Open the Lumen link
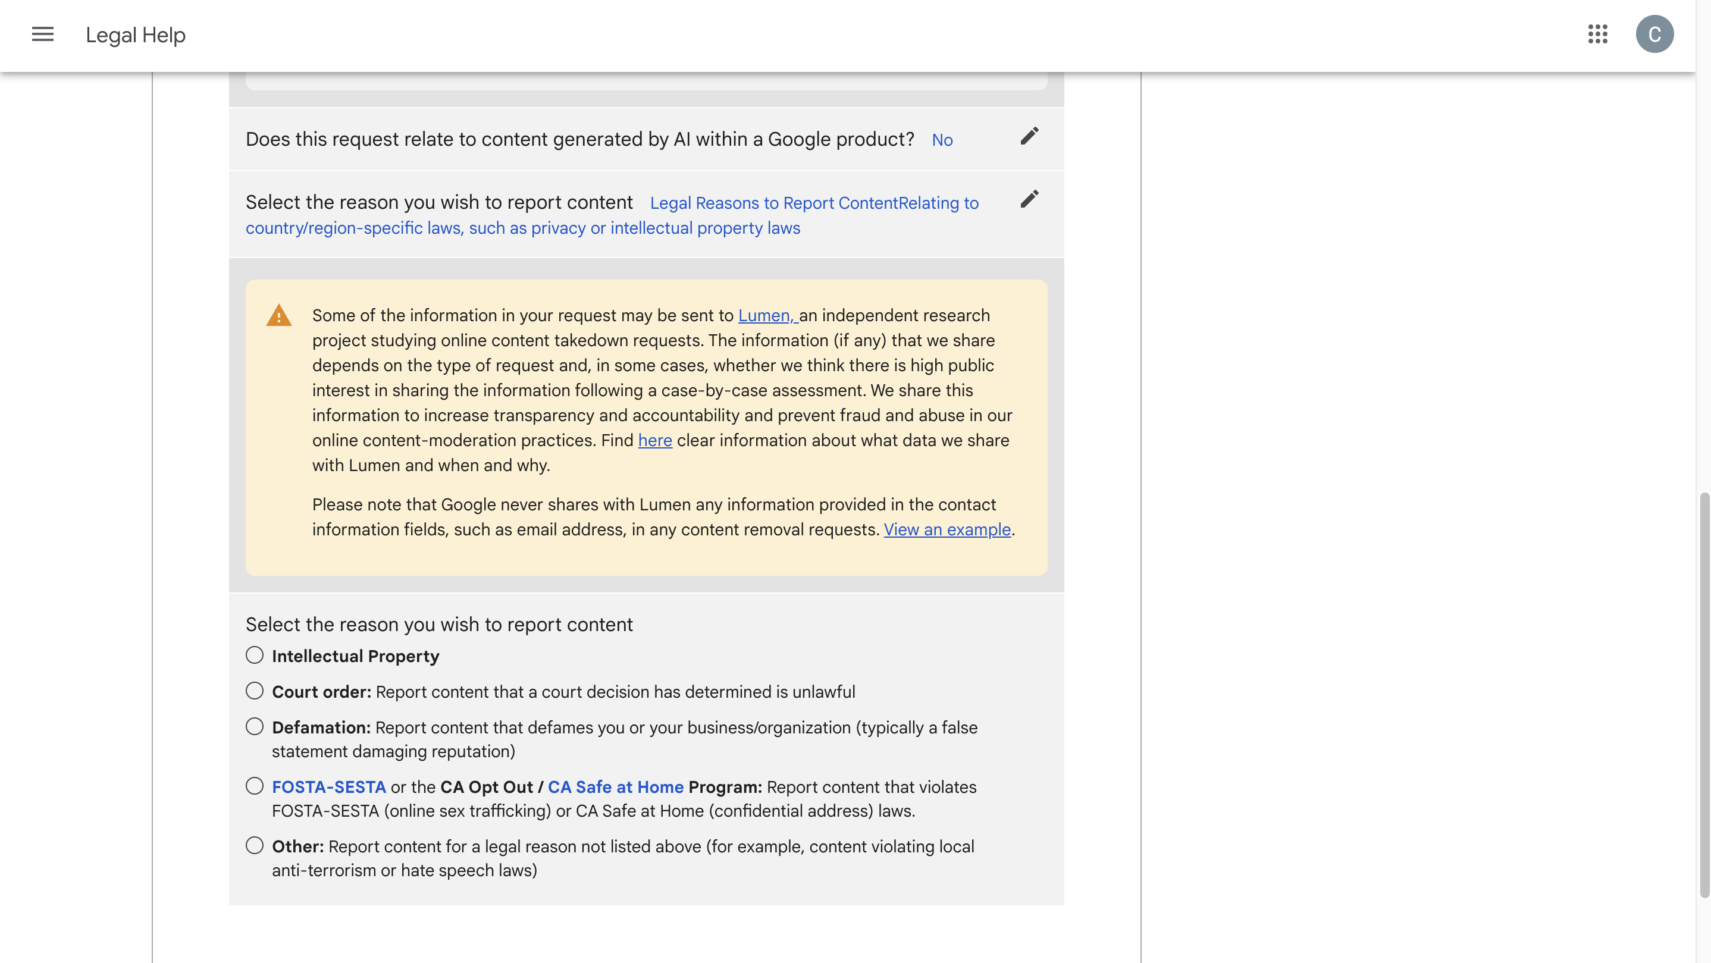This screenshot has width=1711, height=963. click(x=768, y=315)
